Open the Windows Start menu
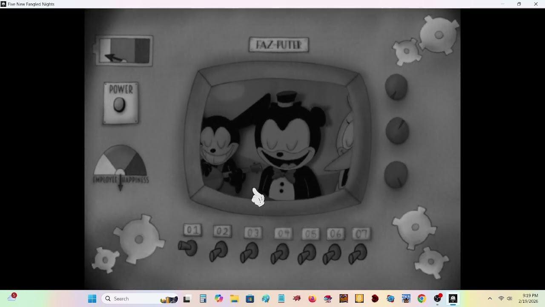The image size is (545, 307). coord(92,298)
